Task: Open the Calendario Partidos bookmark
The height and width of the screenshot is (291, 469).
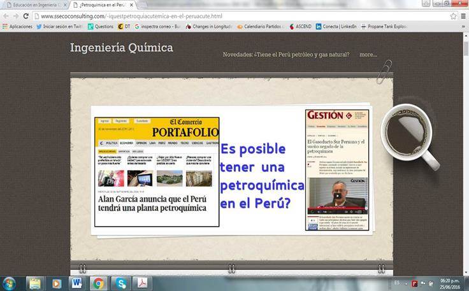Action: click(x=260, y=27)
